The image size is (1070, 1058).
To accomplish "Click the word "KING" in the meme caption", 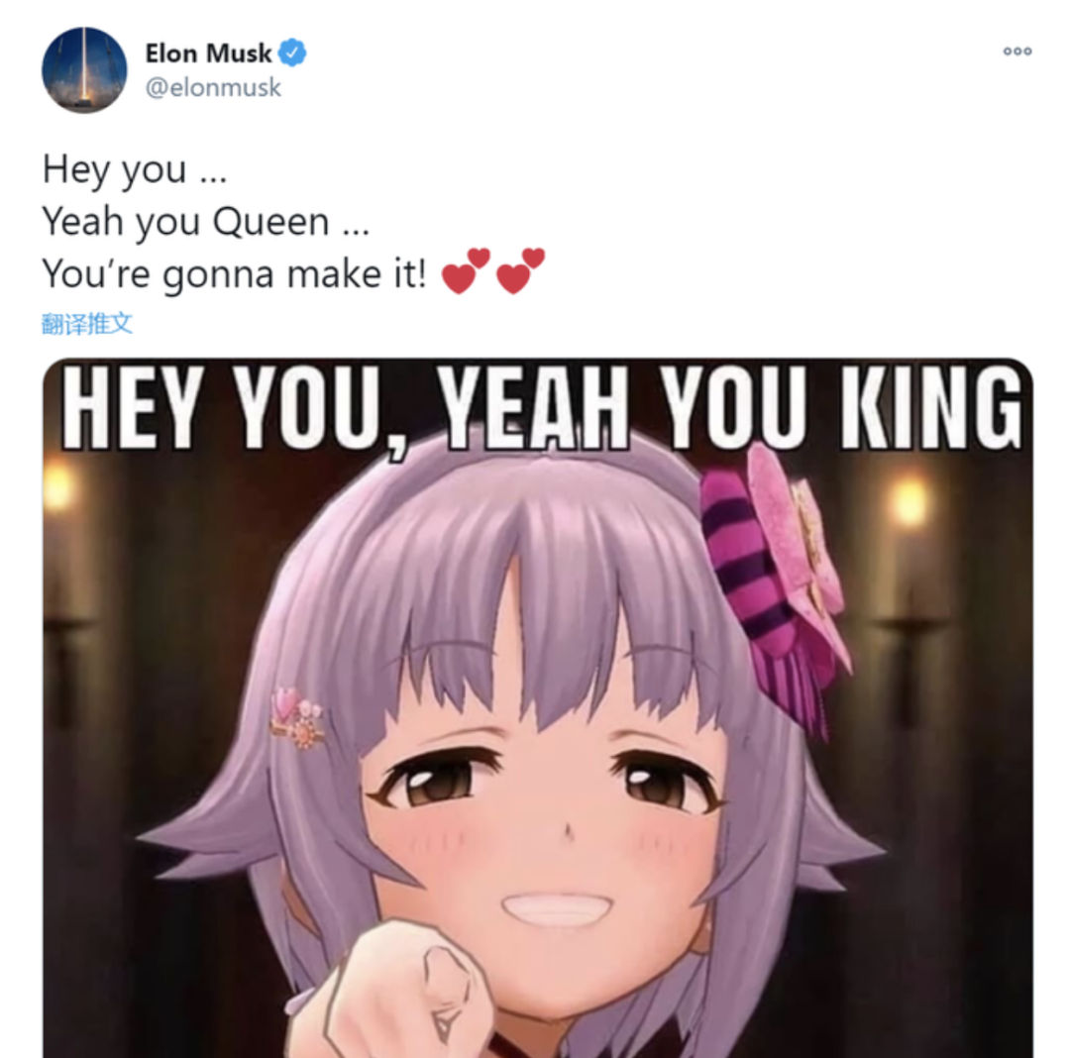I will (x=930, y=407).
